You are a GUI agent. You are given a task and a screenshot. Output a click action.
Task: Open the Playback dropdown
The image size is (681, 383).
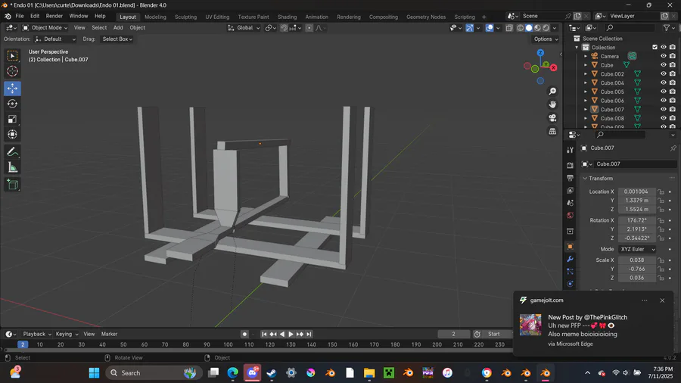pos(37,334)
